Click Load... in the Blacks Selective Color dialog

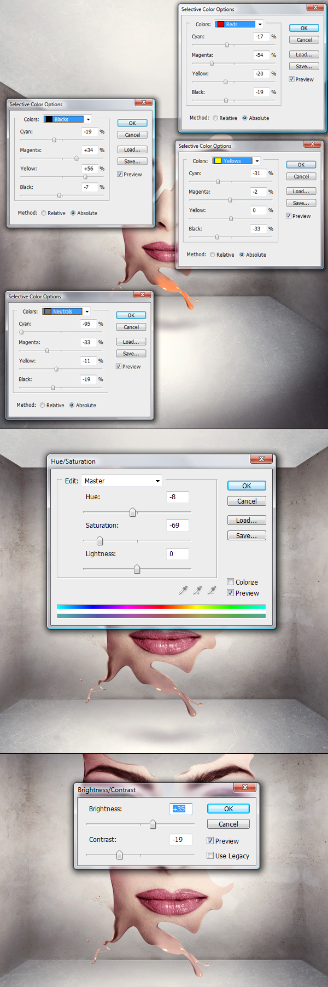(x=132, y=149)
